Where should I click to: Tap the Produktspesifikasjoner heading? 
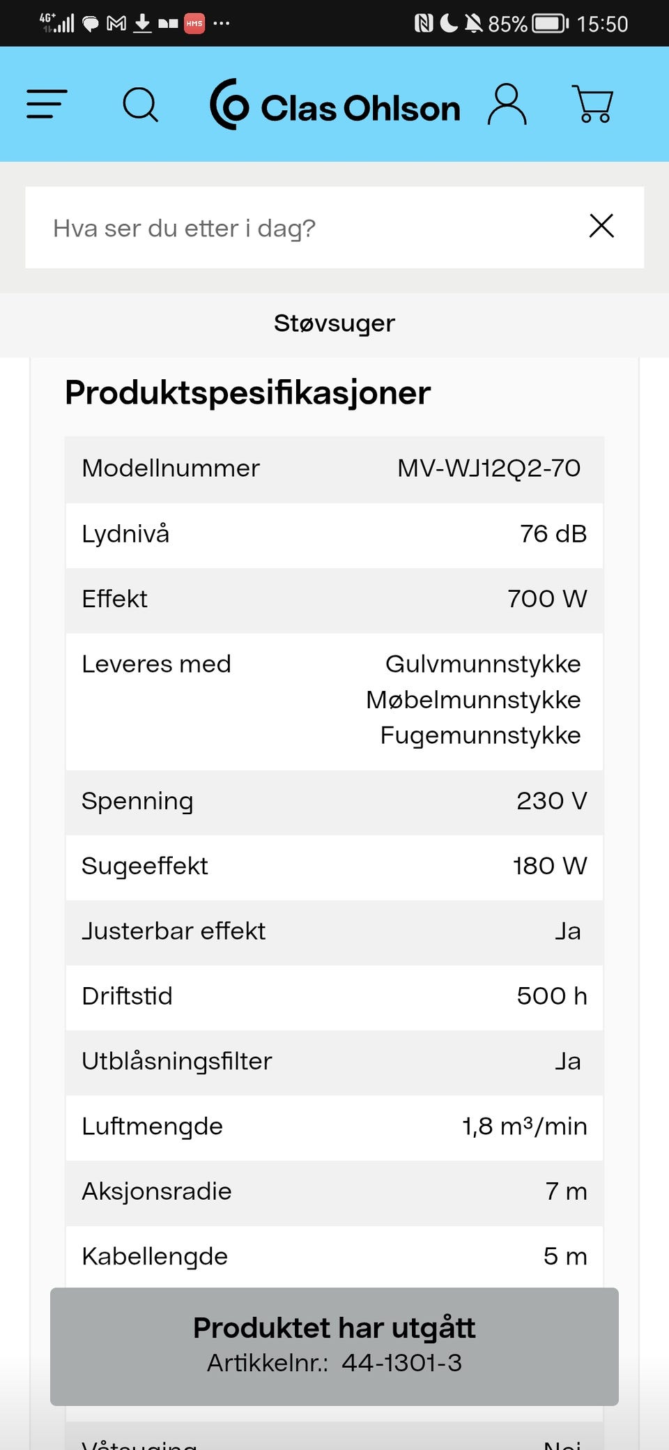(x=247, y=393)
